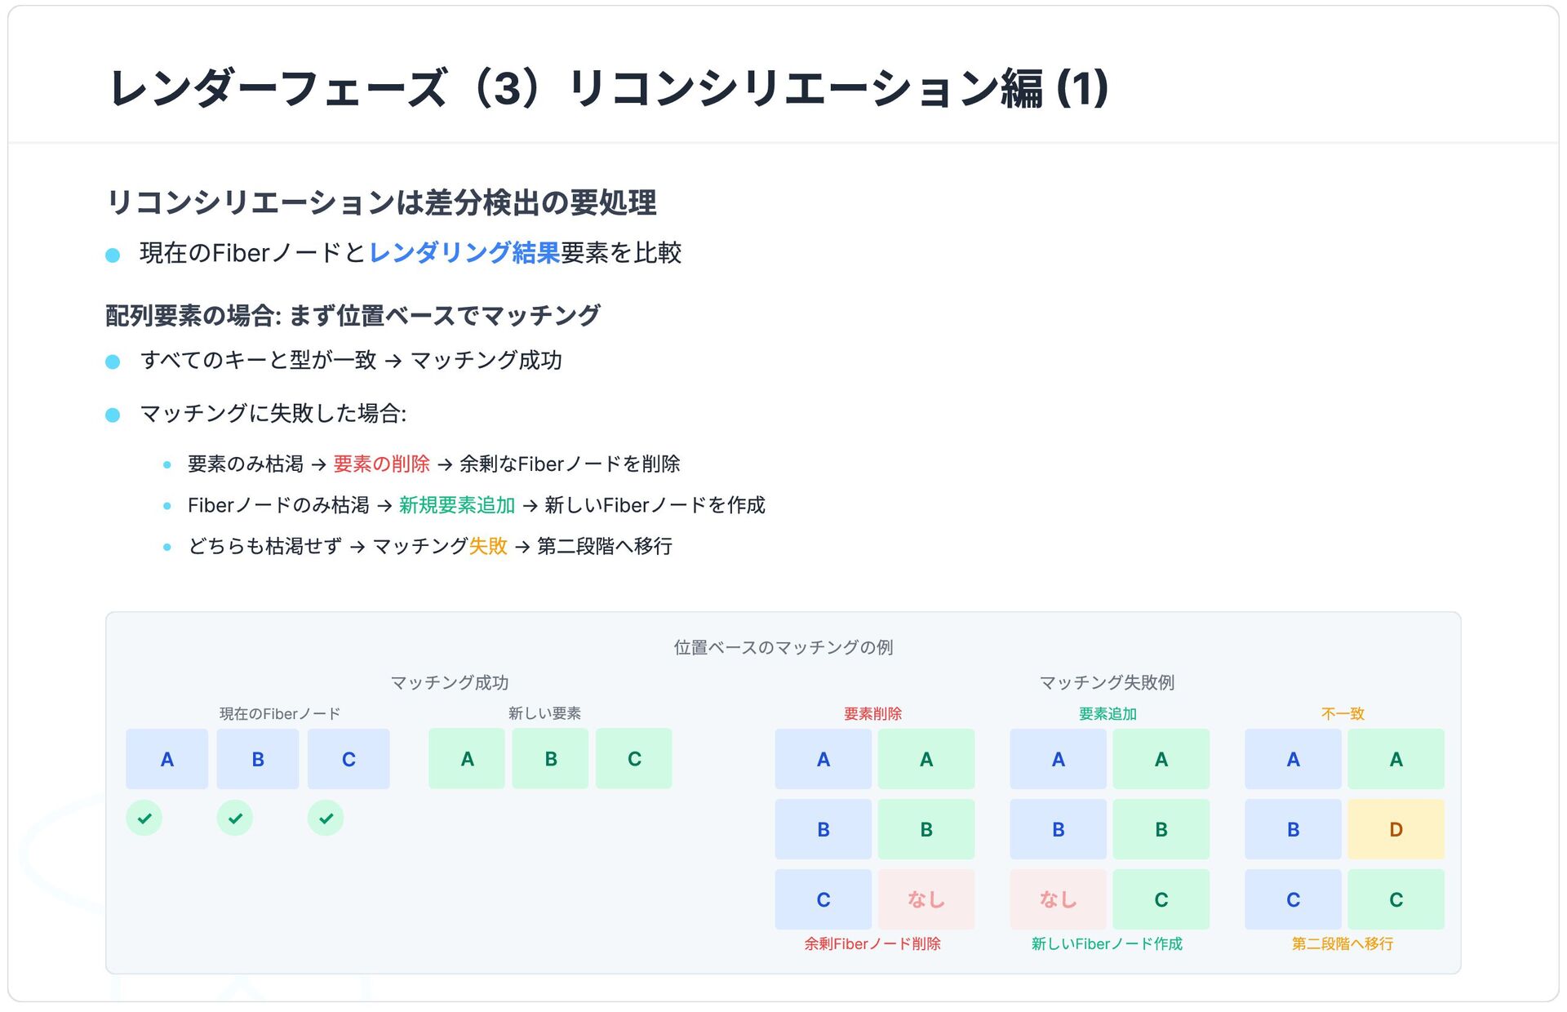Click the green checkmark under block C
Viewport: 1567px width, 1012px height.
point(326,818)
